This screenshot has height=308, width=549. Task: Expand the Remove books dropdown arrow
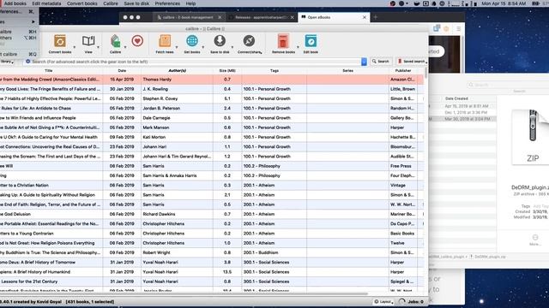click(298, 47)
